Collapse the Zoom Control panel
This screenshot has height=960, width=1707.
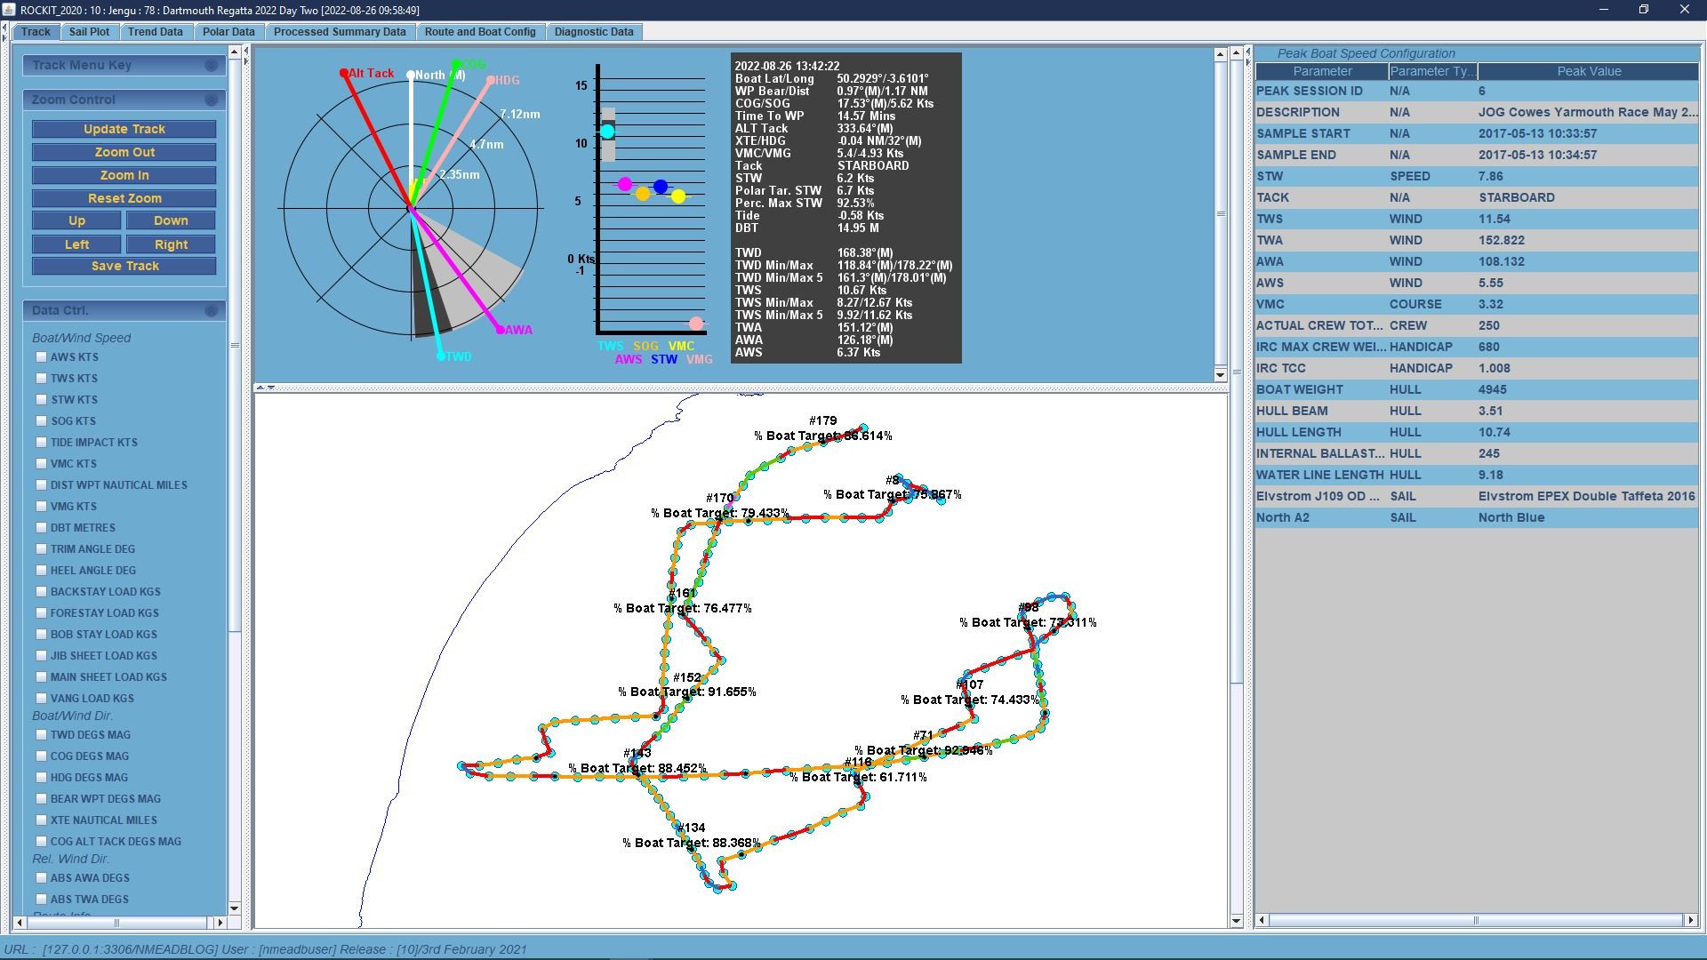(x=211, y=100)
